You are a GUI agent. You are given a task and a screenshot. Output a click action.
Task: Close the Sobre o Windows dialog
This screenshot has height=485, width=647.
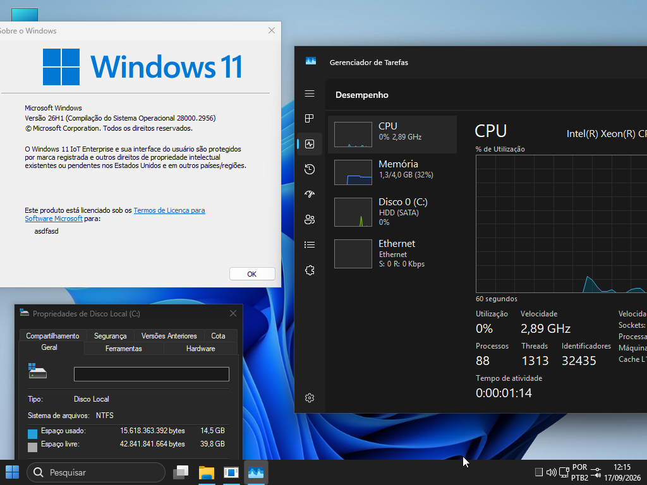point(272,30)
